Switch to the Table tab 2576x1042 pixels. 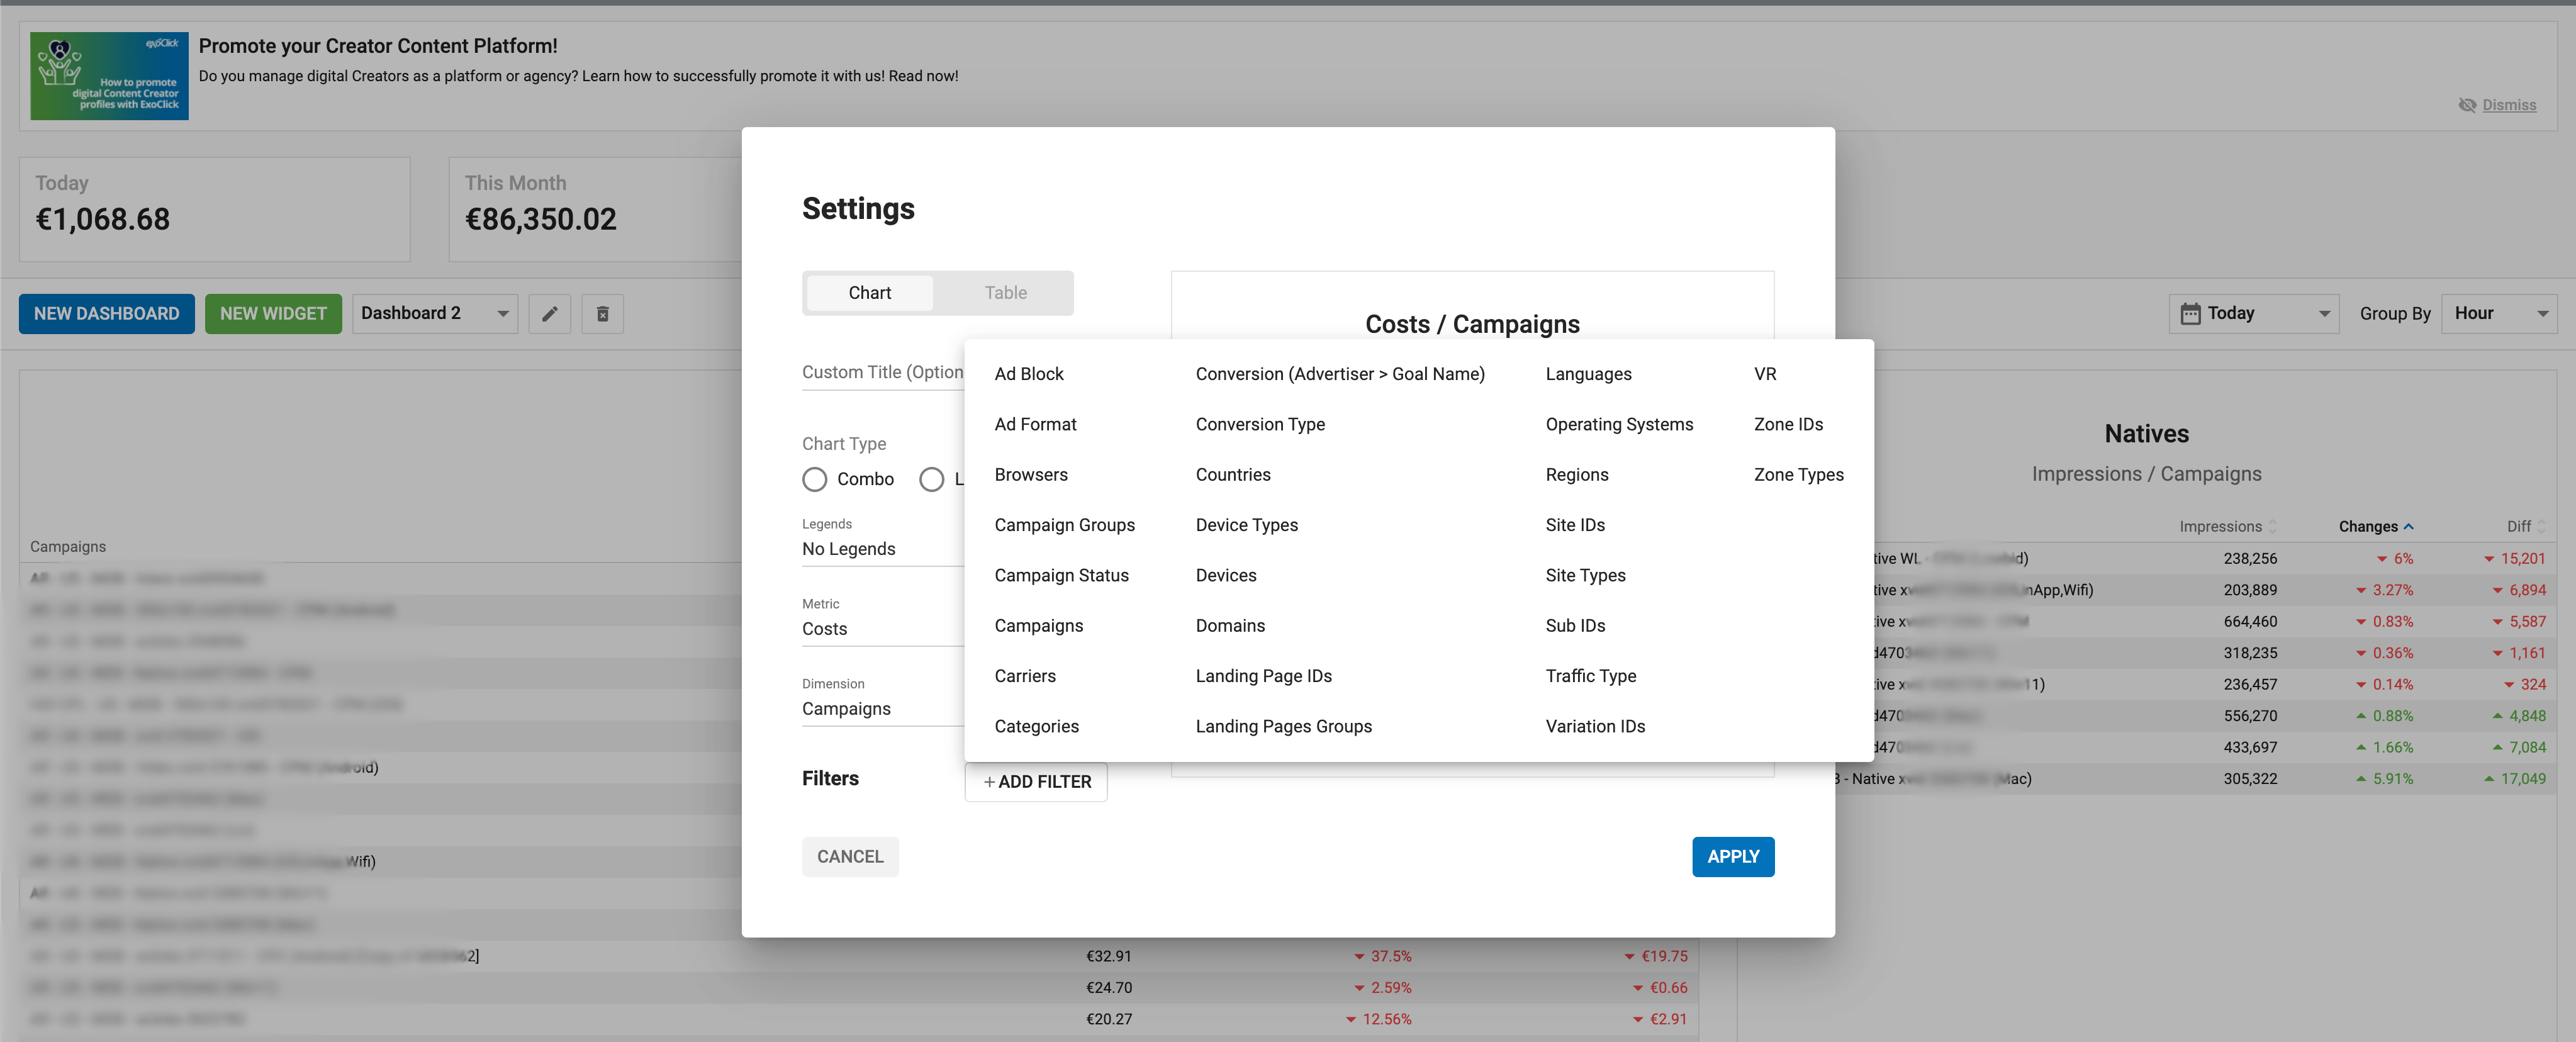point(1005,293)
